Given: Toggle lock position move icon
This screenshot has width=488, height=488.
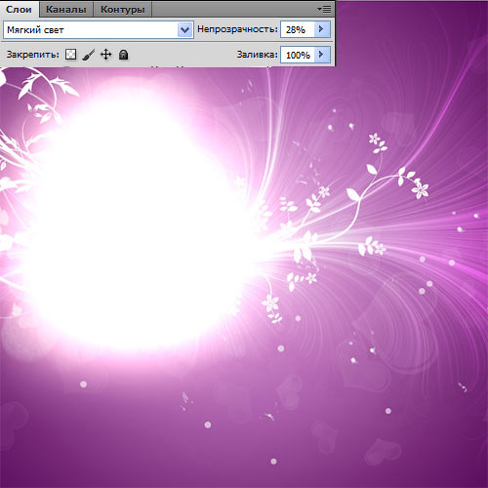Looking at the screenshot, I should coord(106,55).
